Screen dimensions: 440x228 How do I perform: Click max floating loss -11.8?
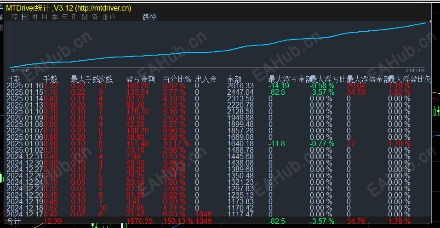tap(277, 144)
